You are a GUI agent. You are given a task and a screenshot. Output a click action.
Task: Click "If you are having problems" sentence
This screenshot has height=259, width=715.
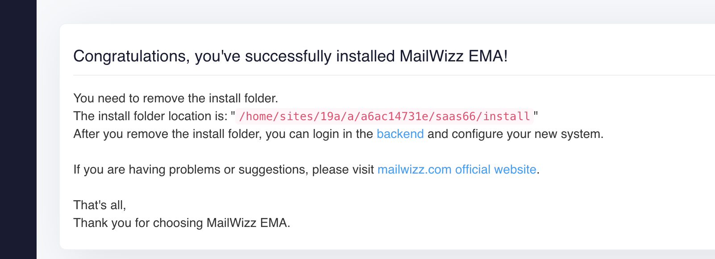click(x=223, y=170)
